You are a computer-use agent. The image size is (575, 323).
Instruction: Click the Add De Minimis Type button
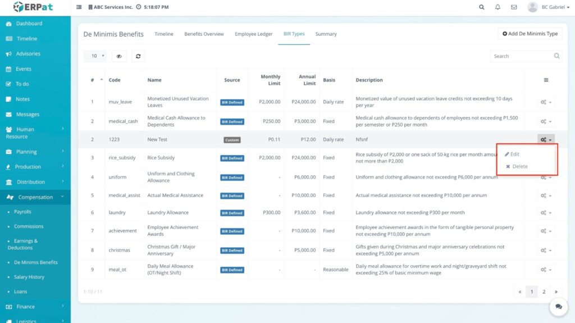pos(530,34)
